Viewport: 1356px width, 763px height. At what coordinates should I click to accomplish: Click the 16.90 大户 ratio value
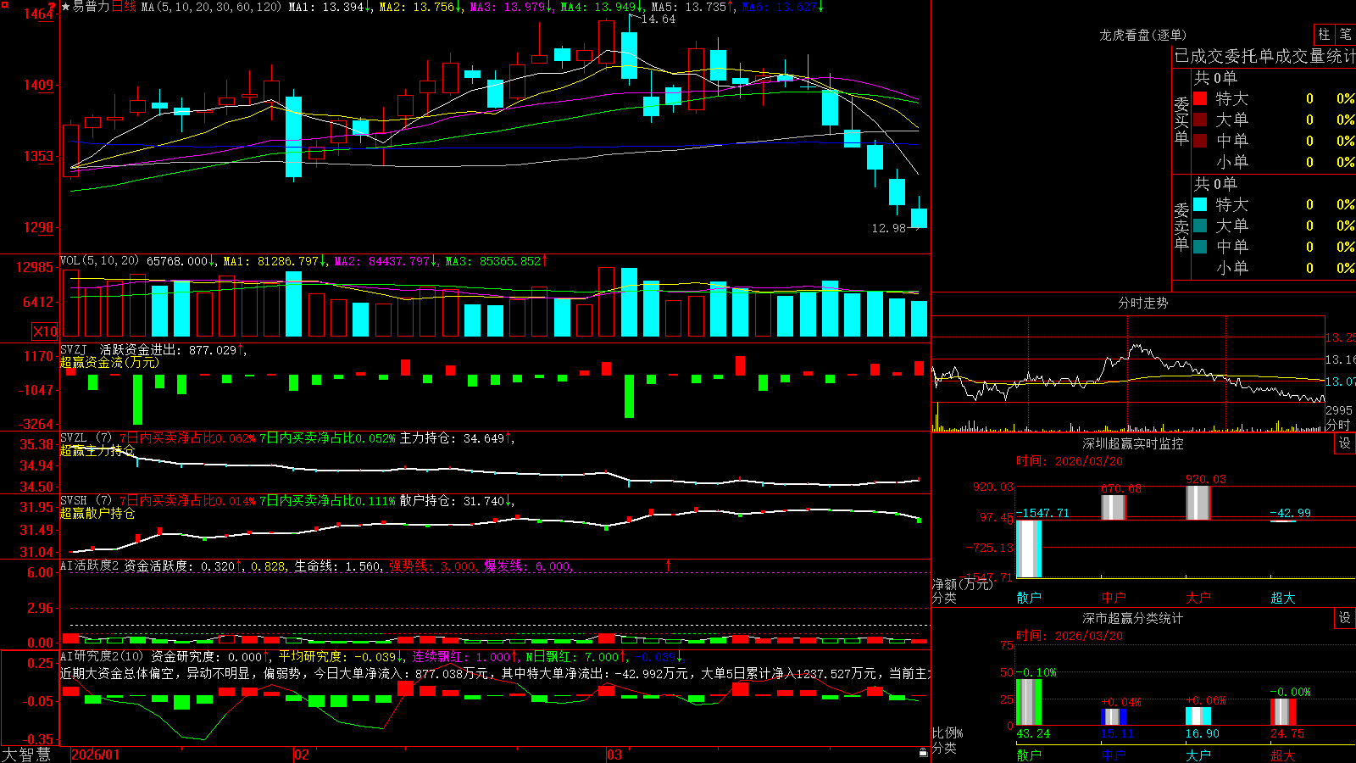pyautogui.click(x=1203, y=733)
